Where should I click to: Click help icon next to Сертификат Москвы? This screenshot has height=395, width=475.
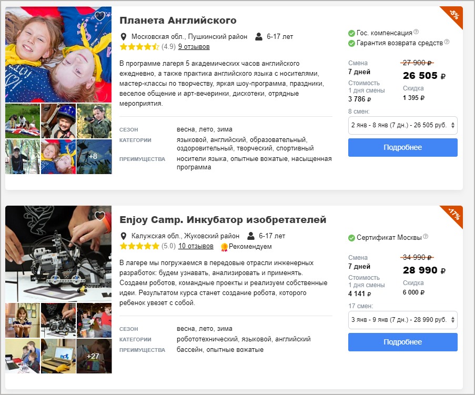click(426, 236)
